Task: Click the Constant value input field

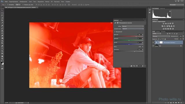Action: tap(139, 50)
